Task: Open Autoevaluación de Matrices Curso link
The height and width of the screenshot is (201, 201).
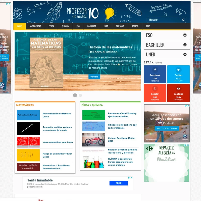Action: [57, 115]
